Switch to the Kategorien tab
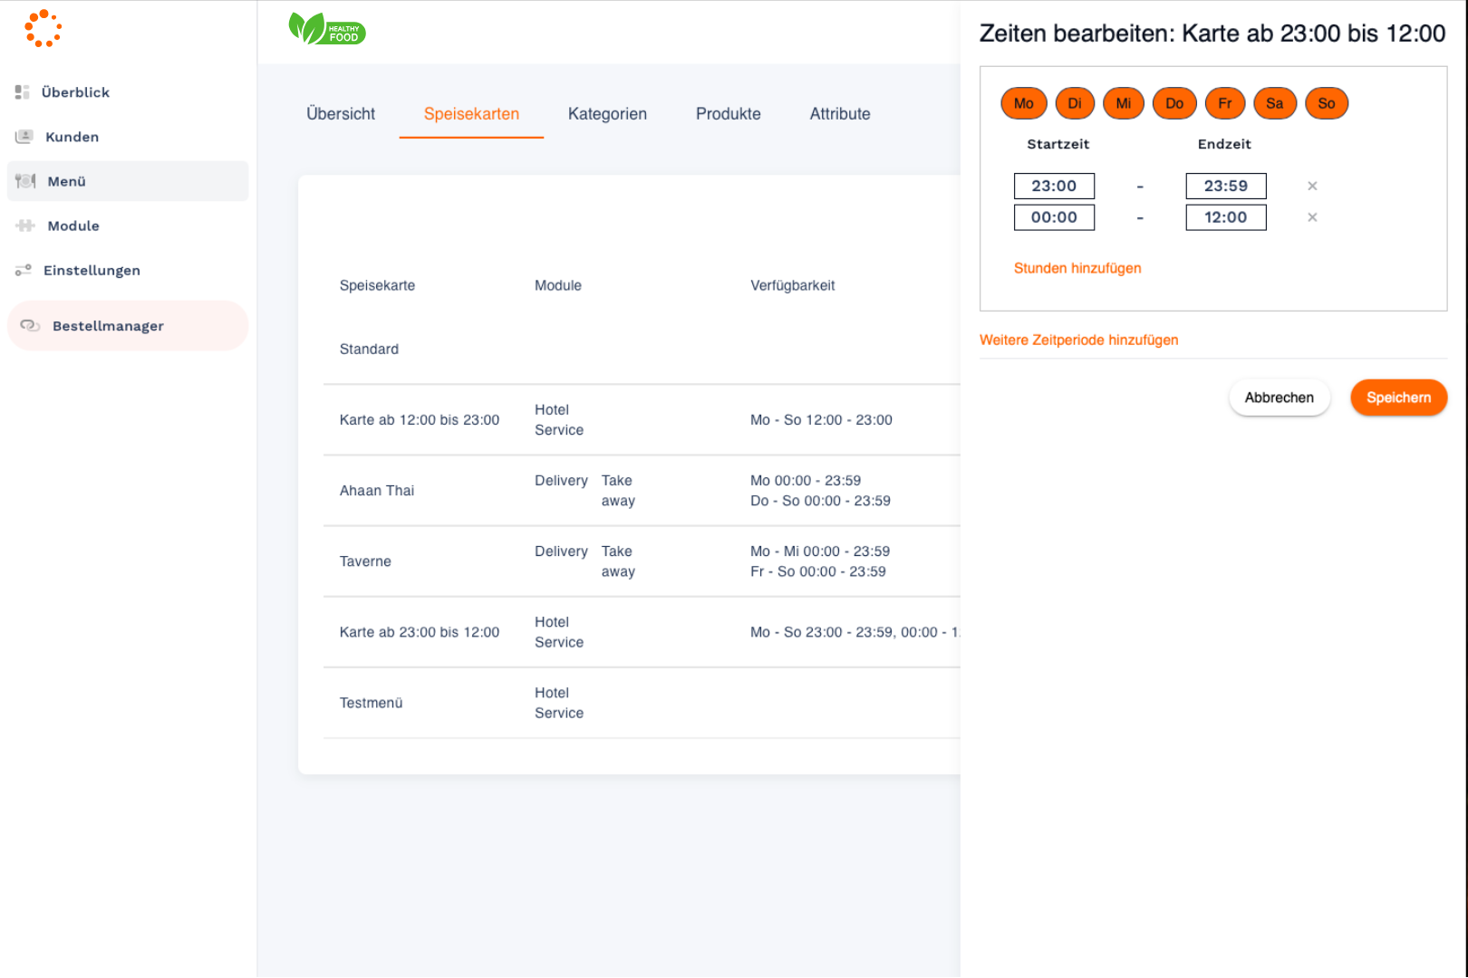Screen dimensions: 1468x978 (607, 114)
